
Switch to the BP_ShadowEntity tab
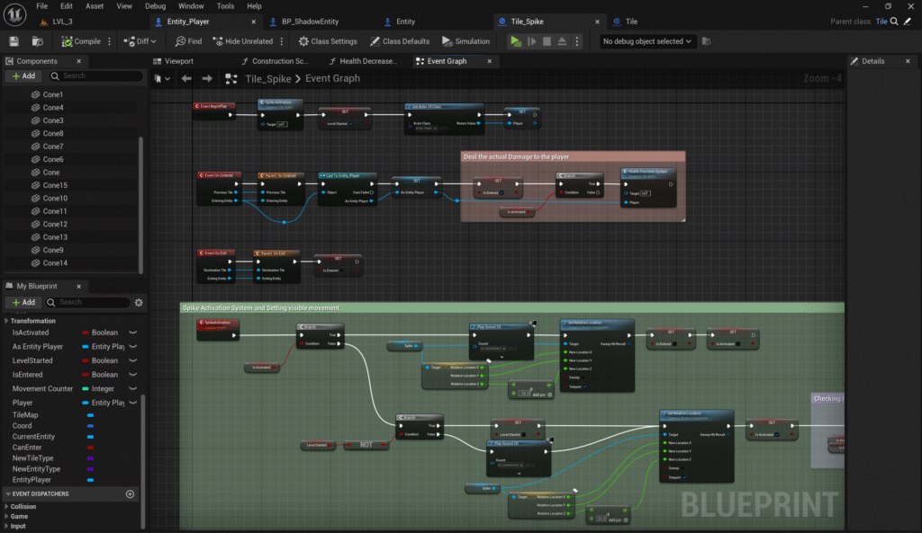(x=310, y=22)
